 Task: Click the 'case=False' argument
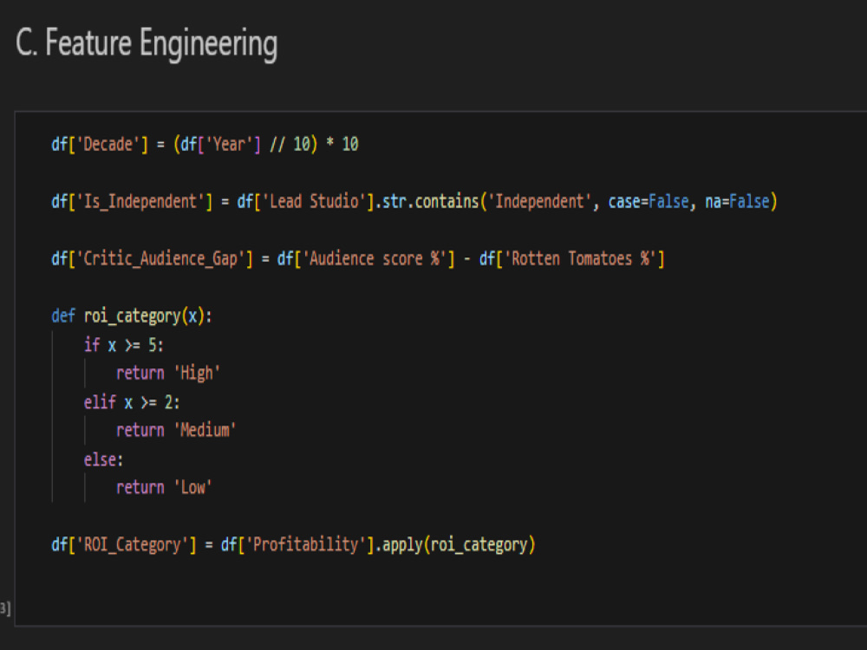(x=649, y=202)
